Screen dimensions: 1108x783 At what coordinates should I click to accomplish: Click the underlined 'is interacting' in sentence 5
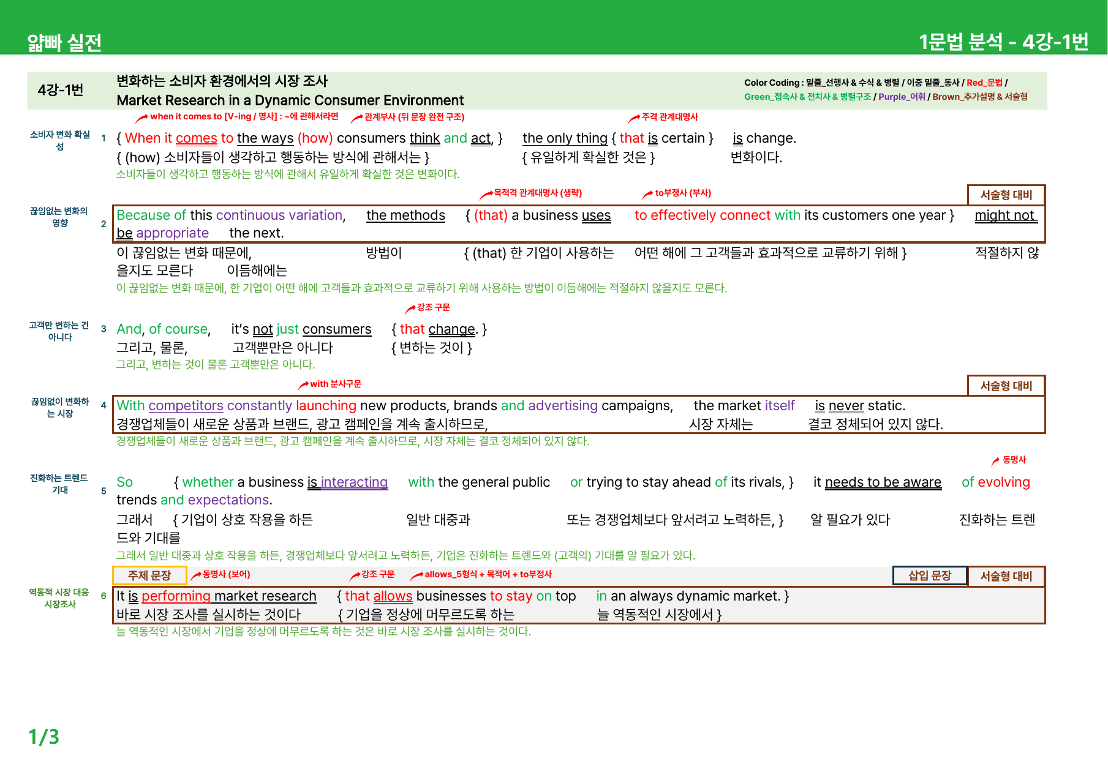pyautogui.click(x=347, y=482)
